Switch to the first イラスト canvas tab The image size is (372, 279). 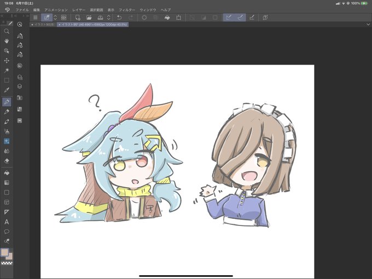[x=43, y=25]
